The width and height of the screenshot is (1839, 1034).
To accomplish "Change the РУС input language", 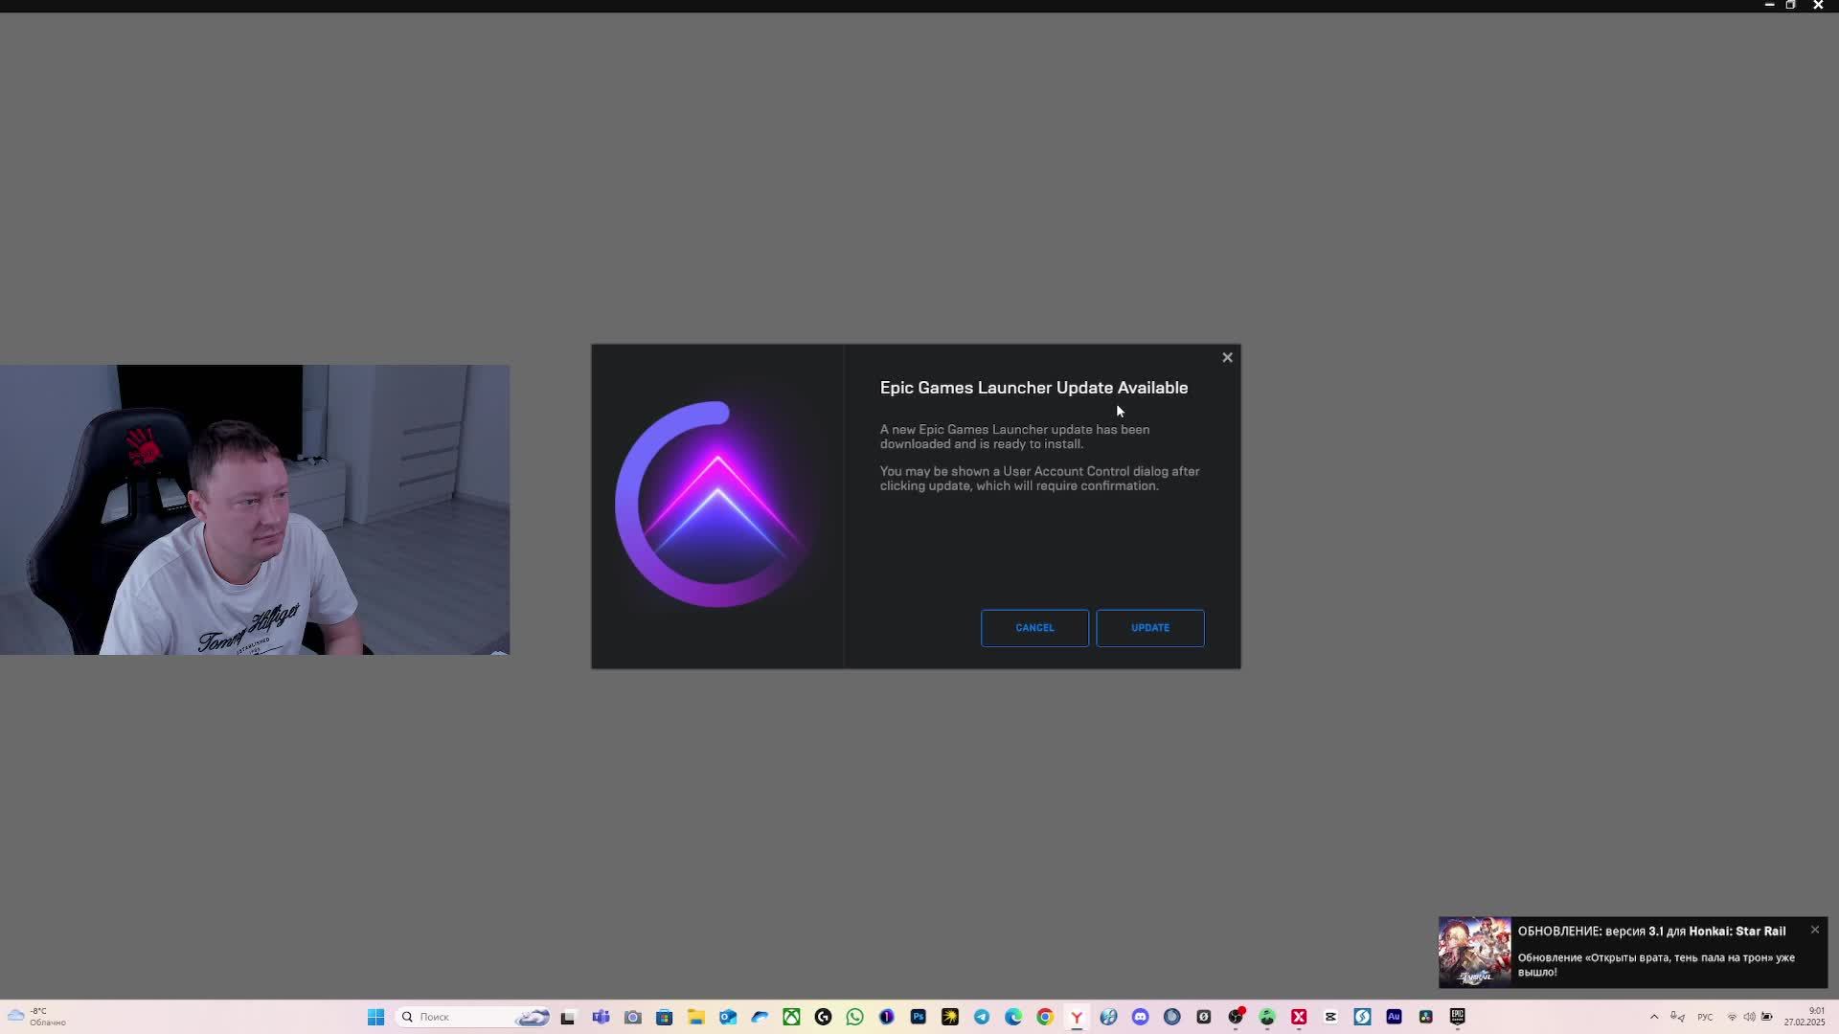I will pyautogui.click(x=1705, y=1017).
